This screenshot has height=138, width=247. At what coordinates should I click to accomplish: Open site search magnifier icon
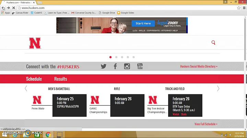213,42
